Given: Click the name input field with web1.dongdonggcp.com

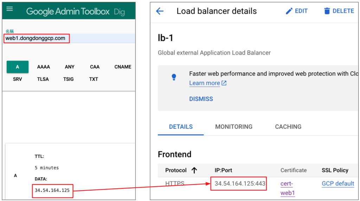Looking at the screenshot, I should (x=69, y=38).
